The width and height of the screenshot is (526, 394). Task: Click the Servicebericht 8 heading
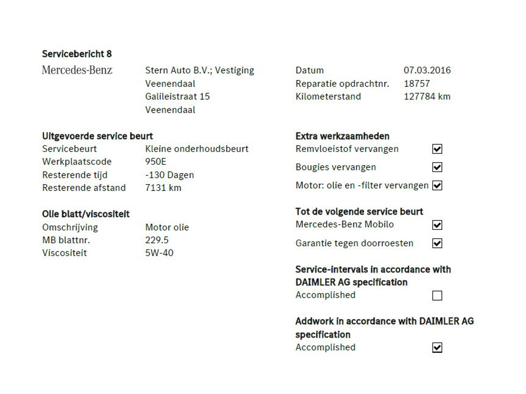click(77, 54)
